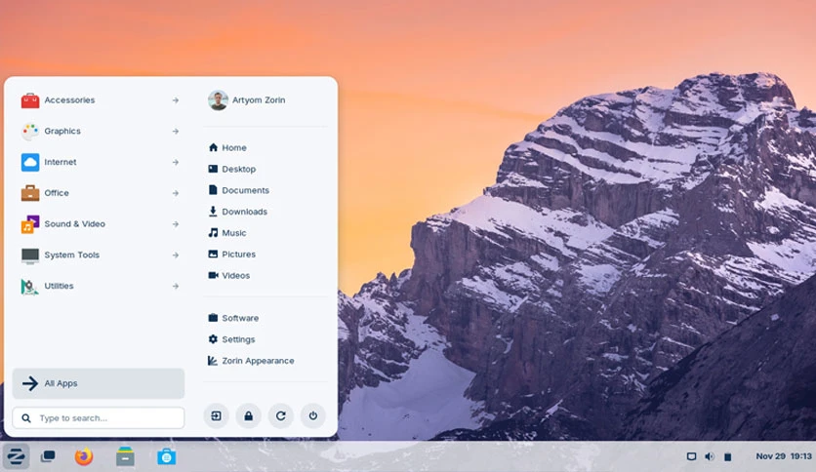Open the Office category
Screen dimensions: 816x472
pyautogui.click(x=99, y=193)
